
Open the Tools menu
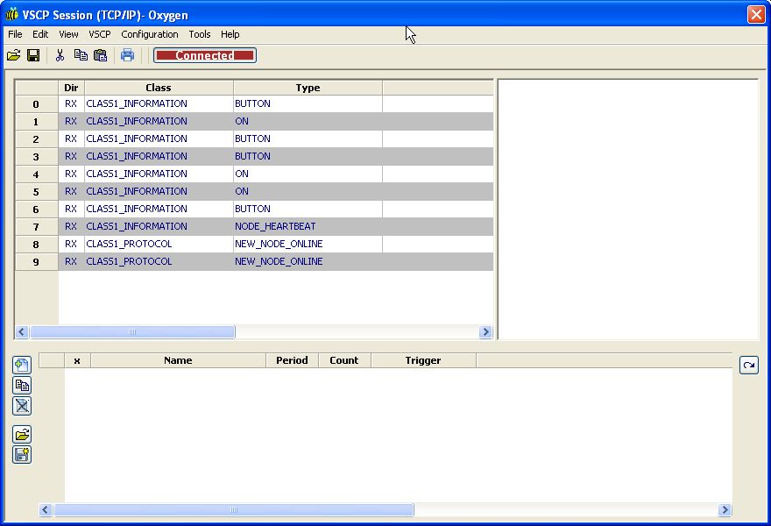200,34
